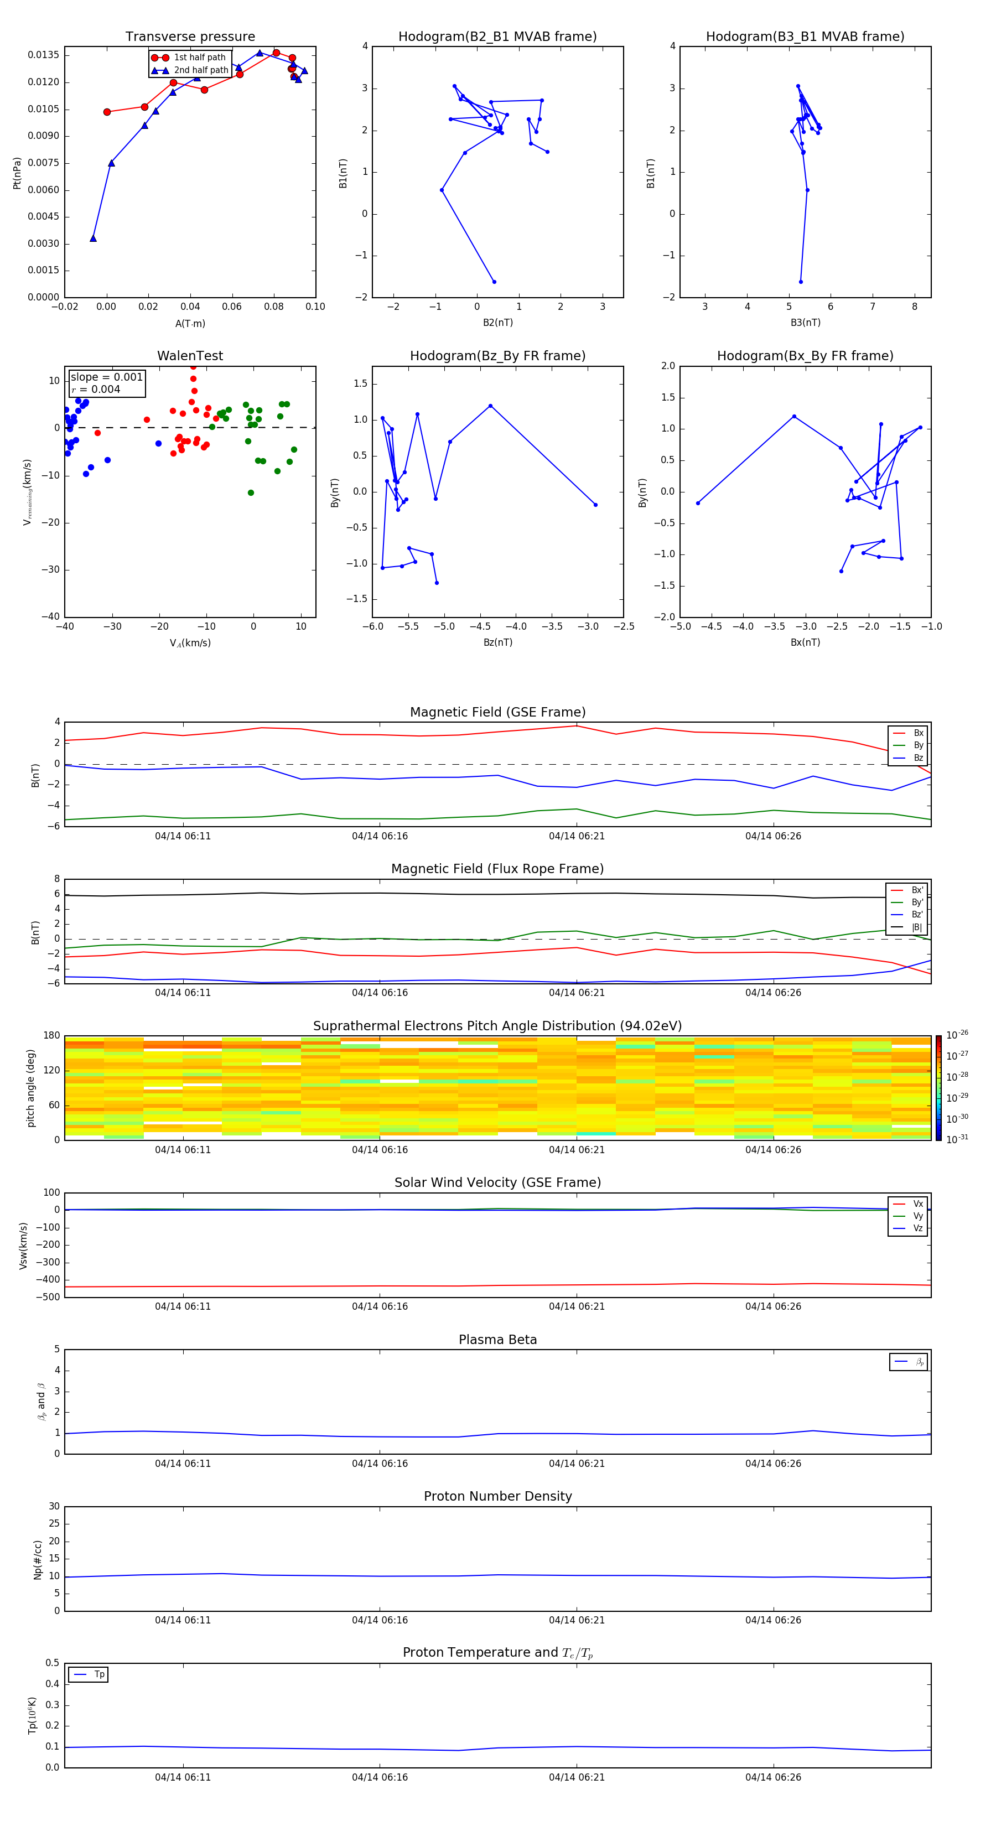996x1826 pixels.
Task: Click the lowest blue triangle in Transverse pressure
Action: [x=93, y=238]
